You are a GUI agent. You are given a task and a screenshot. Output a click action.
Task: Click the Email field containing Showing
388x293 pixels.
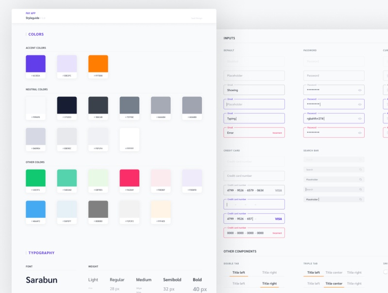pos(254,90)
